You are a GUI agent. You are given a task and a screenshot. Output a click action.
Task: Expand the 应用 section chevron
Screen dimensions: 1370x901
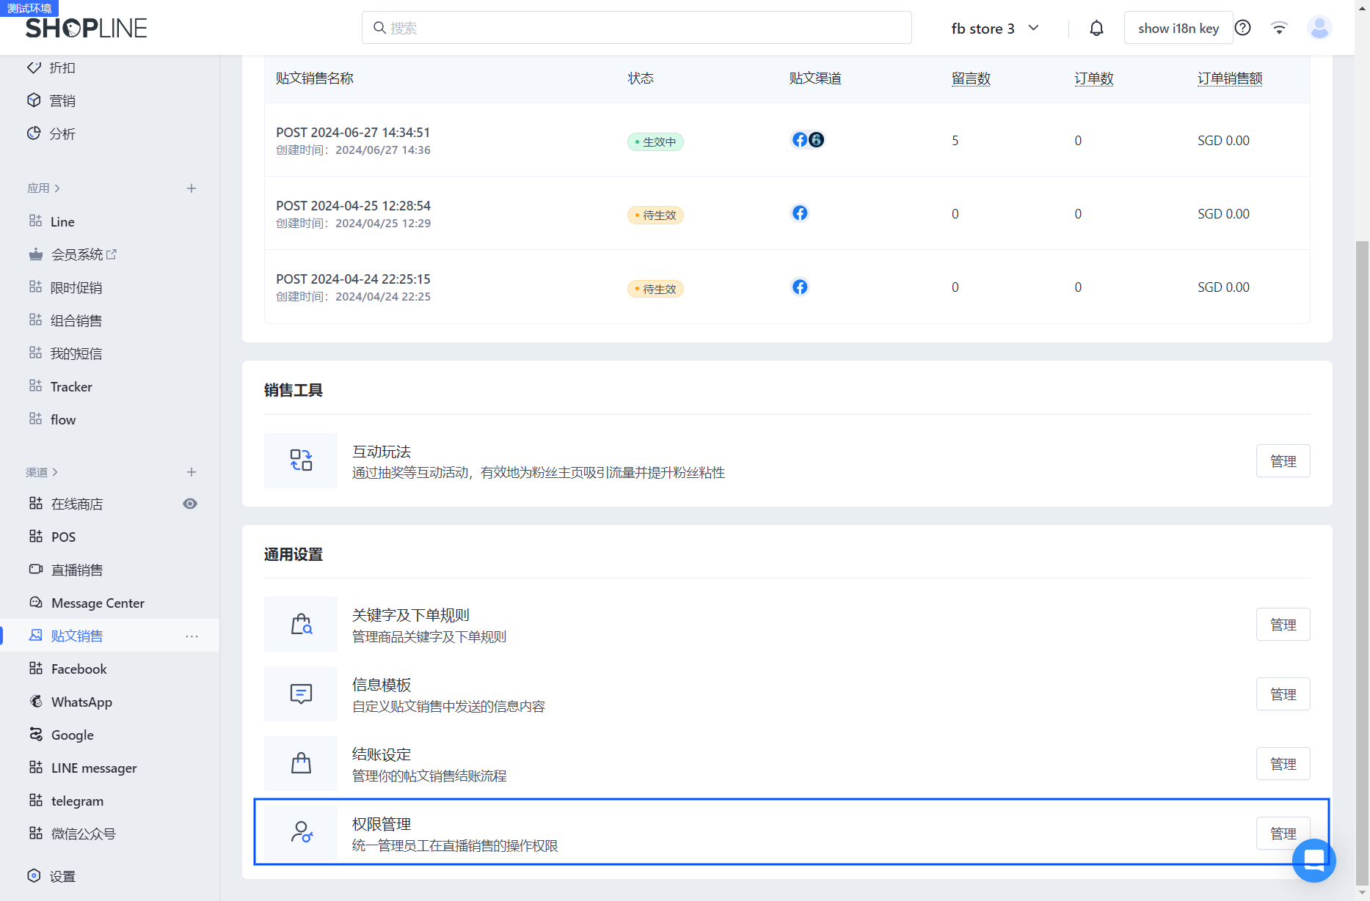pyautogui.click(x=57, y=188)
